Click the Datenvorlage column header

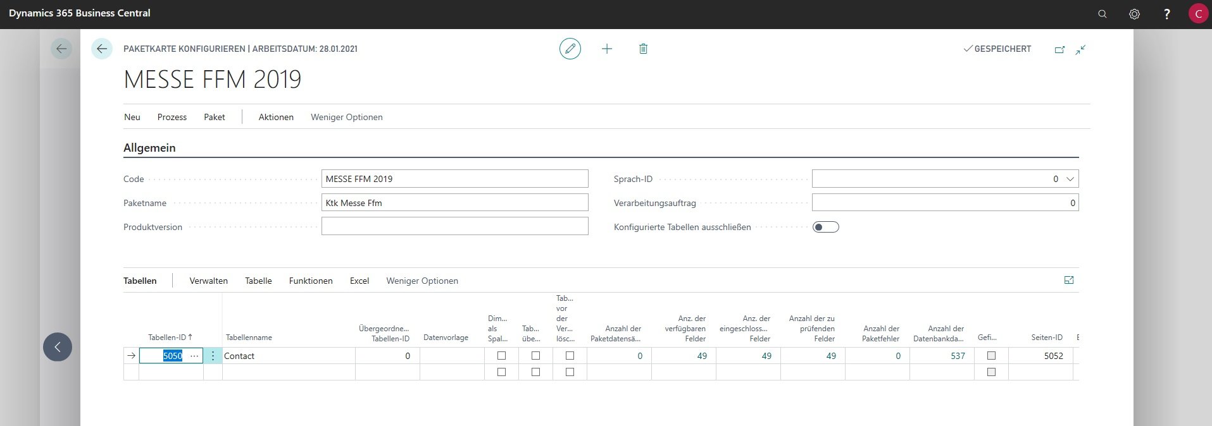pyautogui.click(x=446, y=338)
